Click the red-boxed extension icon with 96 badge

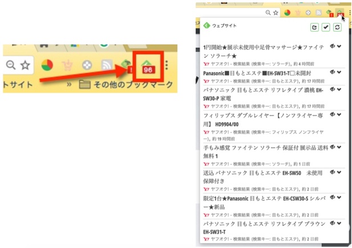pos(147,65)
